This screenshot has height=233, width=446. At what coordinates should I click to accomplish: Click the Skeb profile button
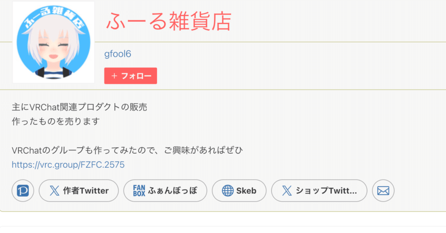click(239, 191)
